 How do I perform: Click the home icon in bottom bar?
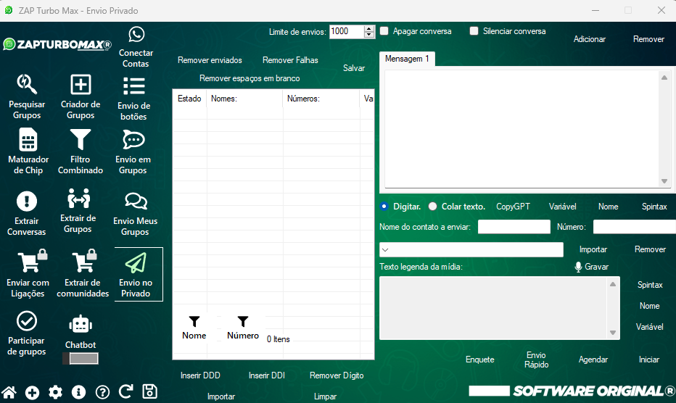[9, 392]
